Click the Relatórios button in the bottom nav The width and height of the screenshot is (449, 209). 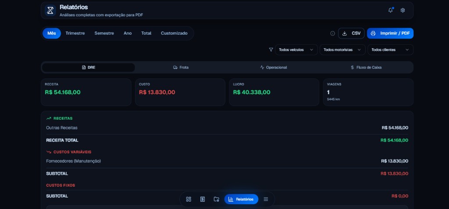coord(241,199)
